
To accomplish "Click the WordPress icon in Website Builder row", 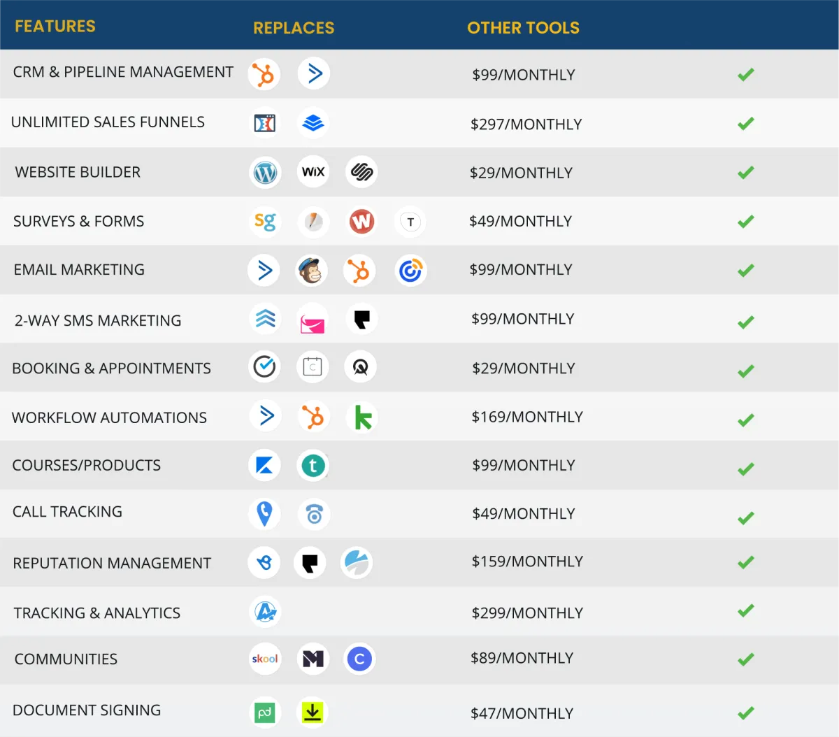I will [265, 172].
